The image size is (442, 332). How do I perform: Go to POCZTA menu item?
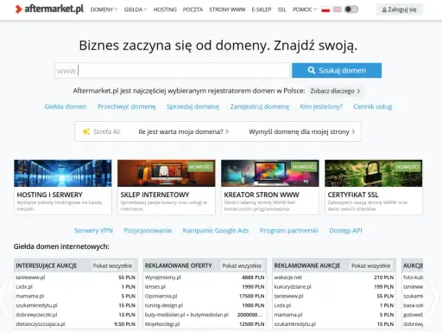[x=193, y=10]
